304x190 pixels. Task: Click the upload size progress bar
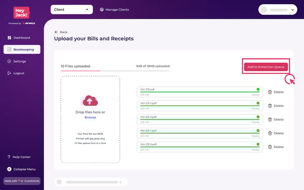coord(115,71)
